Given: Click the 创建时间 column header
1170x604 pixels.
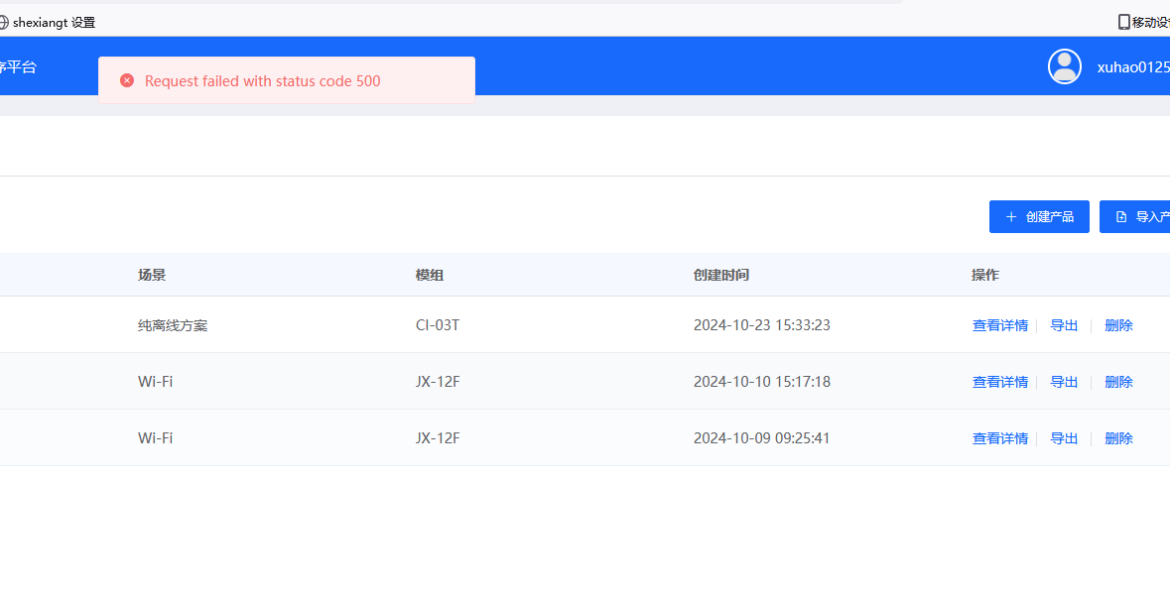Looking at the screenshot, I should pos(721,275).
